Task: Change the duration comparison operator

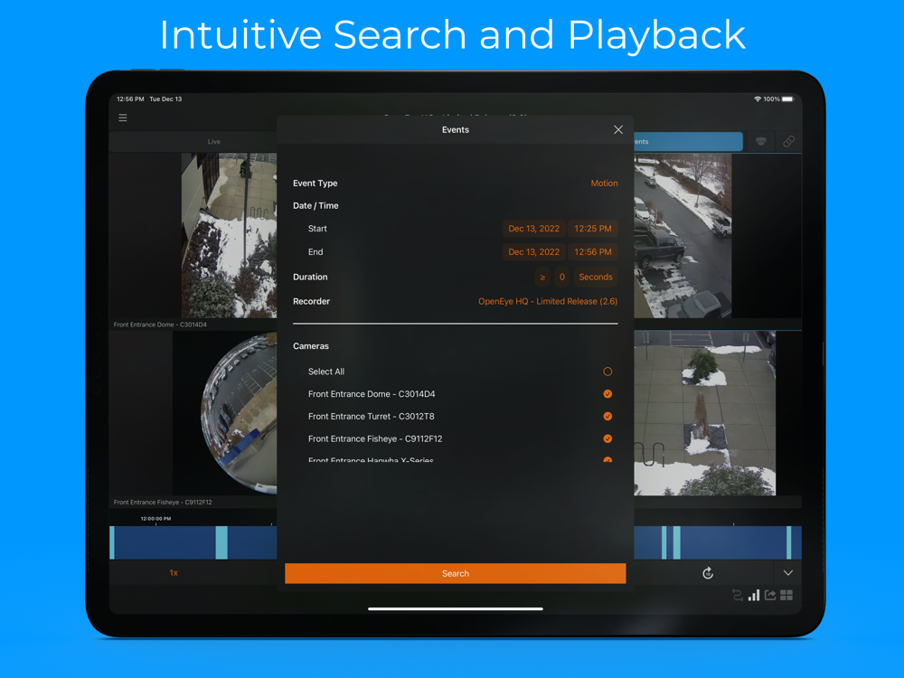Action: coord(542,278)
